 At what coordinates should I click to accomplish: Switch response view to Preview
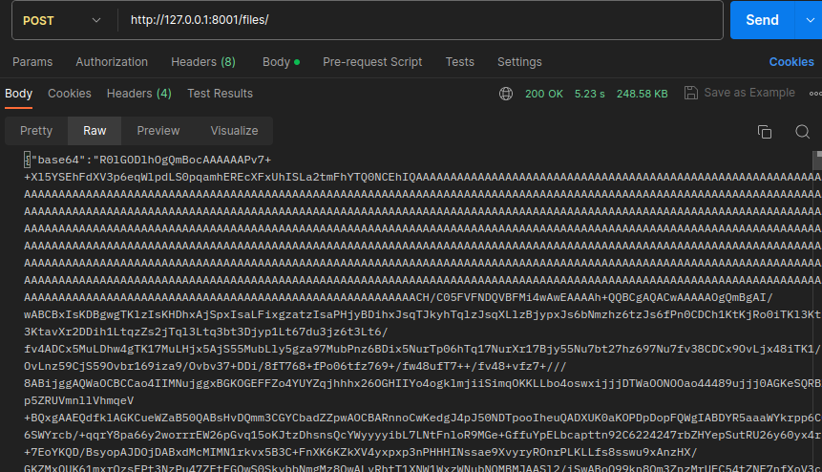pyautogui.click(x=158, y=131)
